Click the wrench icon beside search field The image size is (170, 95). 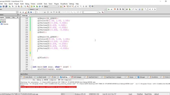pyautogui.click(x=102, y=12)
